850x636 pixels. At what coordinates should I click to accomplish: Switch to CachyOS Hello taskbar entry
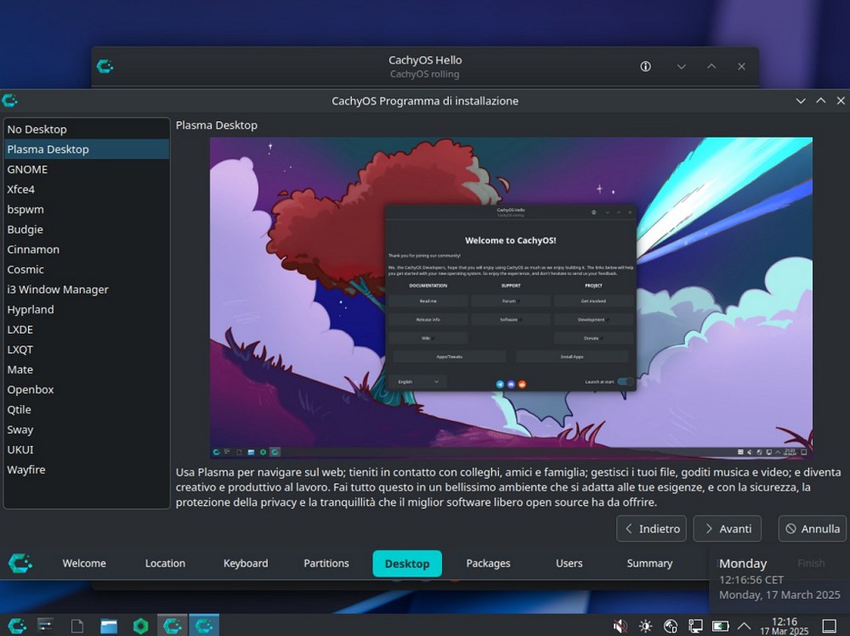pos(173,626)
